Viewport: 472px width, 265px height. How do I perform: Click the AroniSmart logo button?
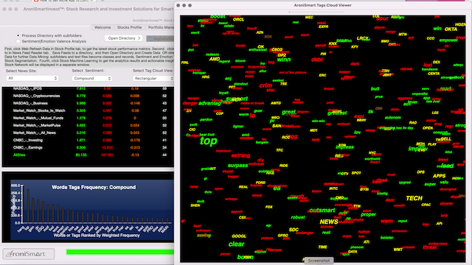pos(29,254)
